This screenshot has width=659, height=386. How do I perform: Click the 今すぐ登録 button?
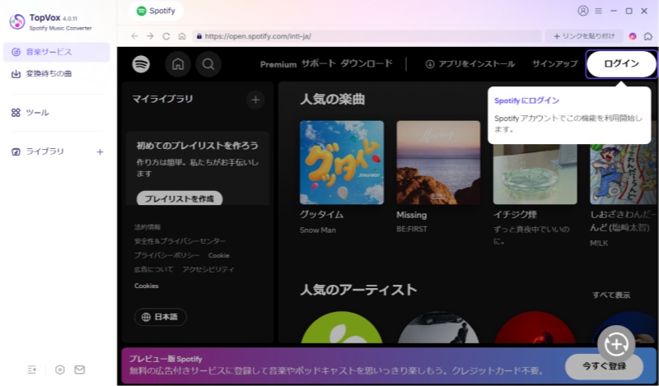tap(604, 366)
